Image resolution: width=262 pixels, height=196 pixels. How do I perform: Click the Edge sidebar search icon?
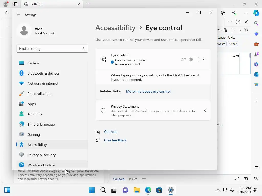(256, 23)
